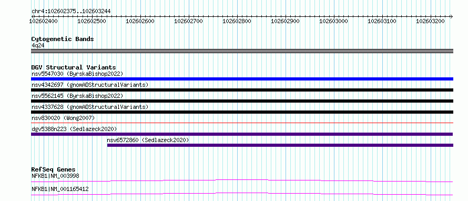Click the magenta NM_003998 gene line
The width and height of the screenshot is (468, 201).
coord(242,180)
